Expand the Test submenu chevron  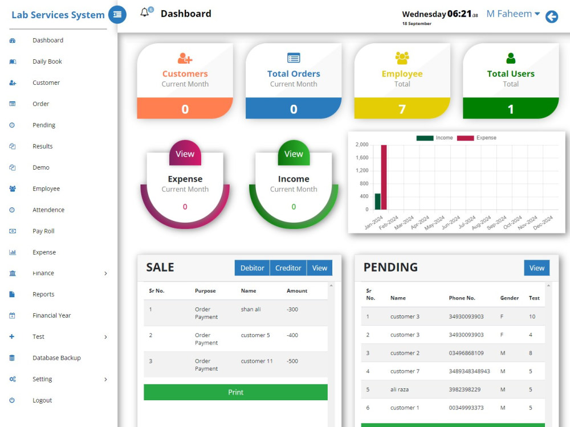tap(105, 337)
